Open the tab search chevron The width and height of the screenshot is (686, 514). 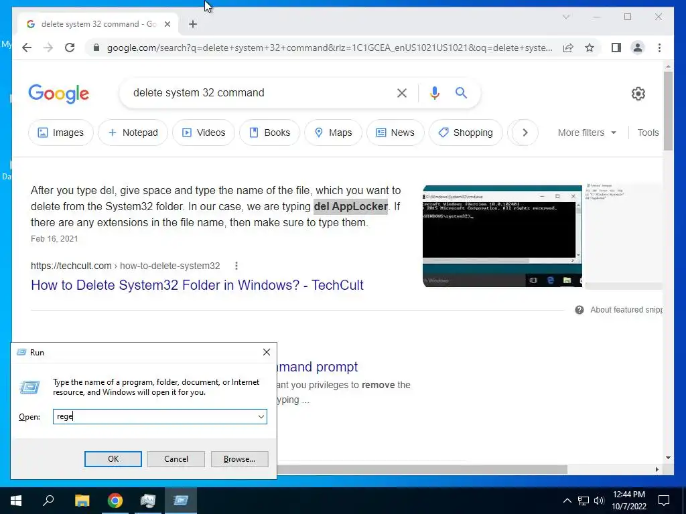pyautogui.click(x=565, y=17)
